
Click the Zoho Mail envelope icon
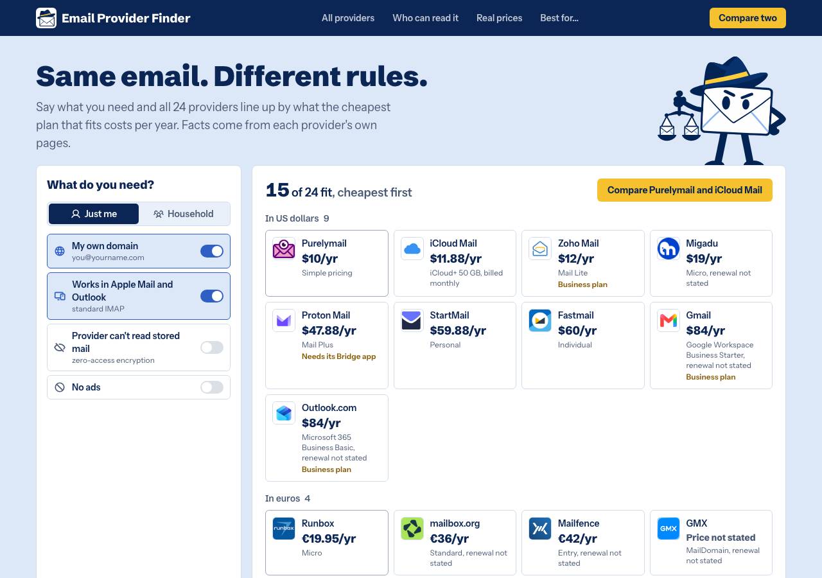point(540,249)
